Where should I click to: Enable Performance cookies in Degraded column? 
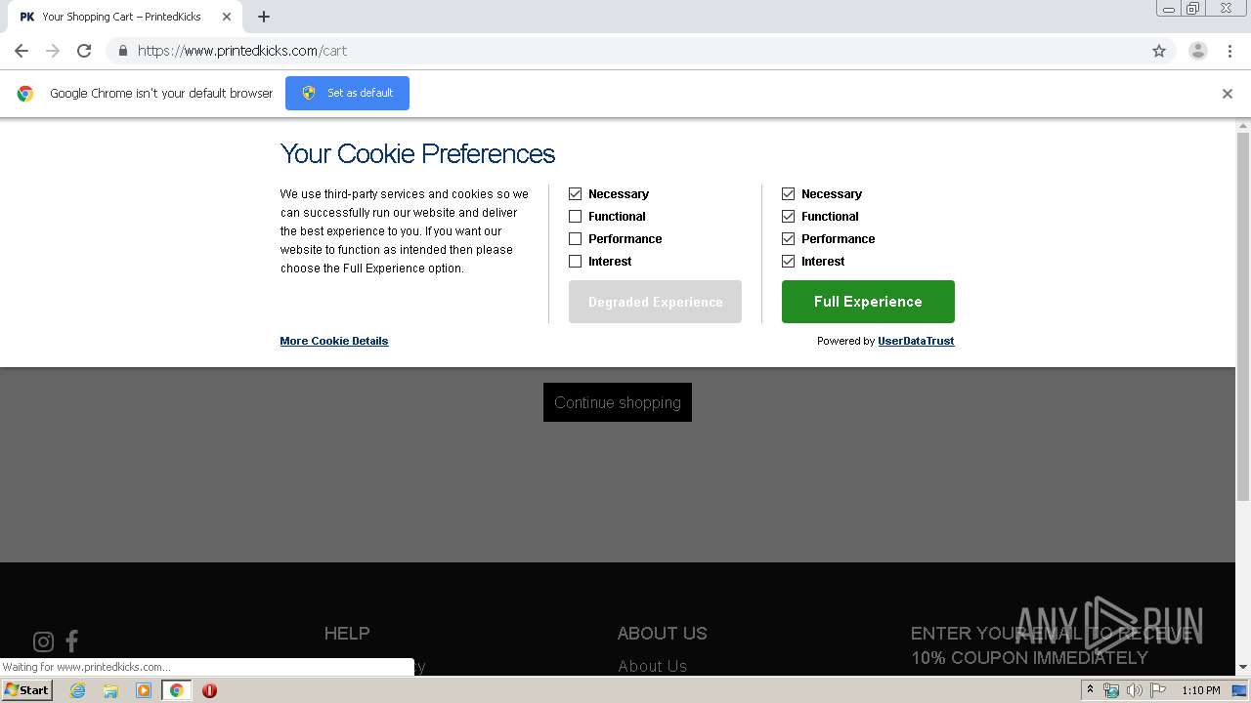click(575, 239)
